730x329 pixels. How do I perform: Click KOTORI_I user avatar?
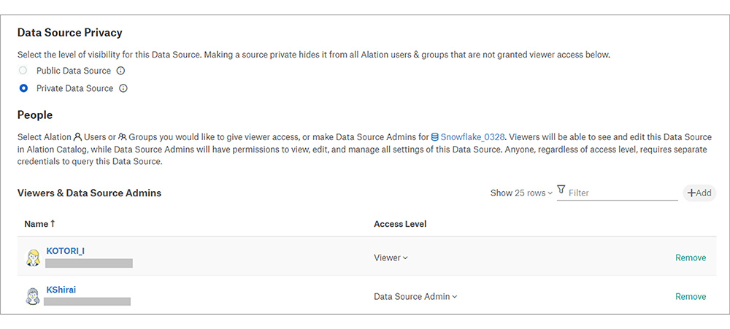coord(33,257)
